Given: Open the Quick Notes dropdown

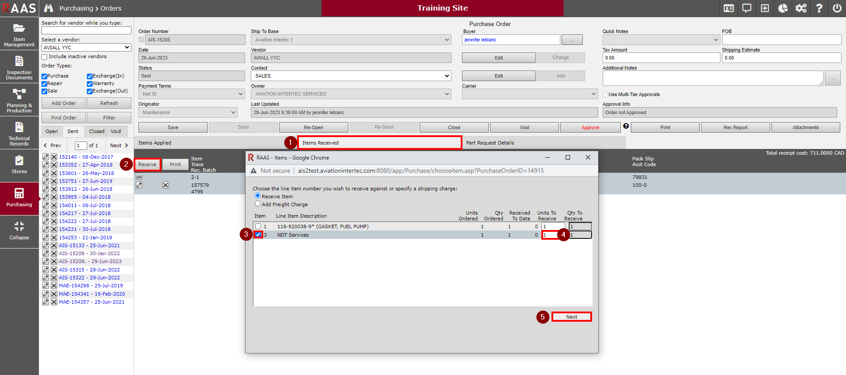Looking at the screenshot, I should [x=661, y=40].
